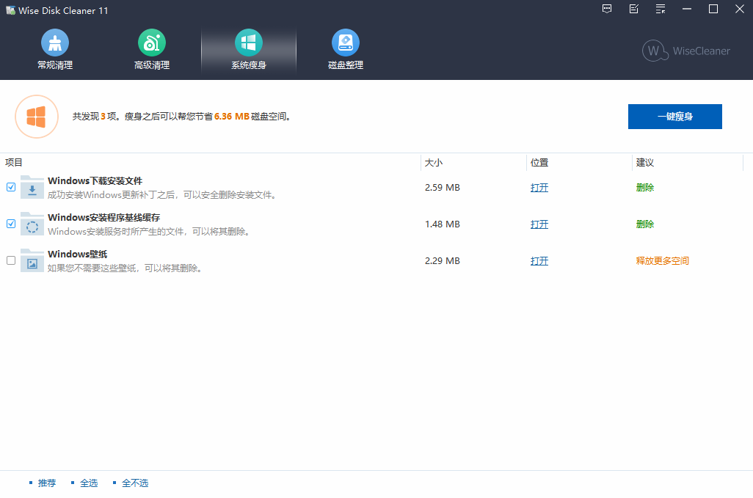Click the WiseCleaner logo at top right
The height and width of the screenshot is (498, 753).
pyautogui.click(x=686, y=51)
